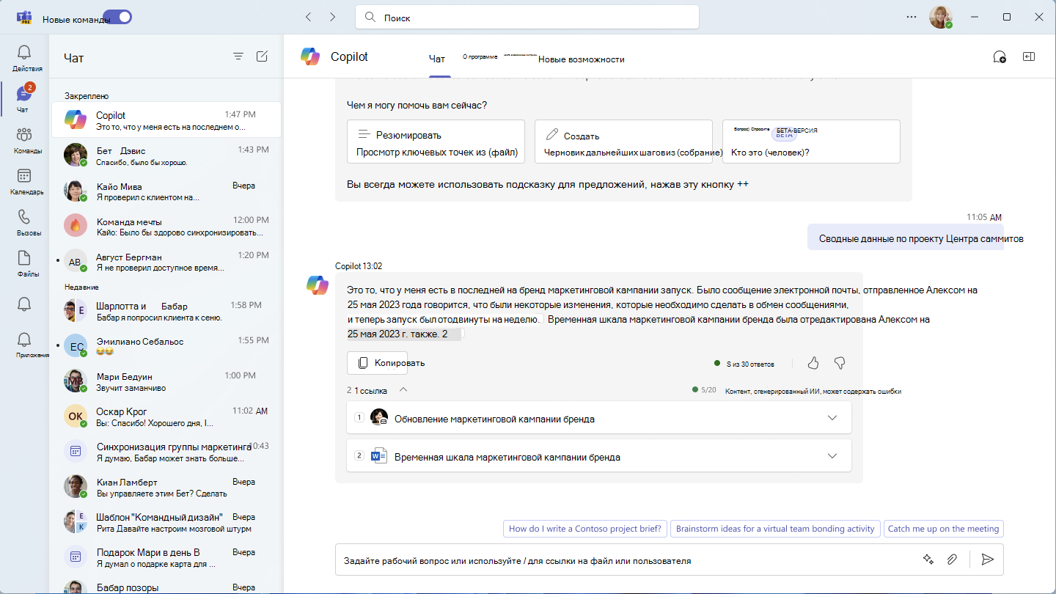
Task: Attach a file with the paperclip icon
Action: pyautogui.click(x=952, y=560)
